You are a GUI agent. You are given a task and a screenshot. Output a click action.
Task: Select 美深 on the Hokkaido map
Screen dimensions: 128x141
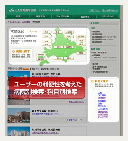pos(57,32)
